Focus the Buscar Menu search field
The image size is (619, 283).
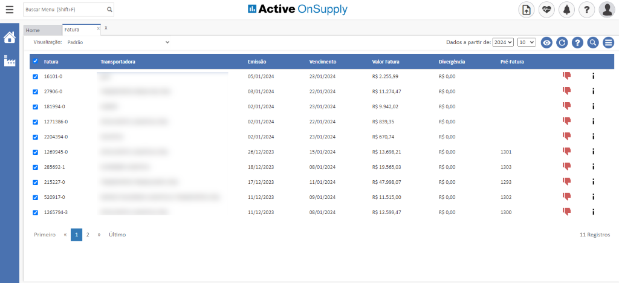(x=65, y=10)
